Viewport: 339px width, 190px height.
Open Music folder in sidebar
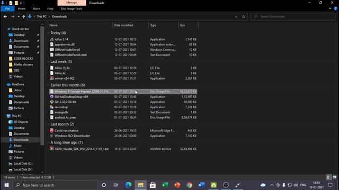click(17, 146)
